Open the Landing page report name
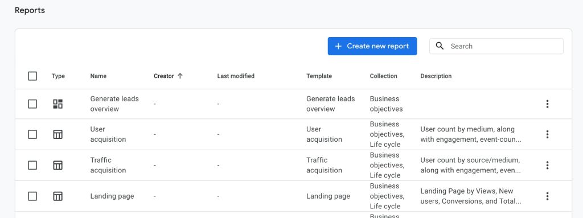The width and height of the screenshot is (583, 218). 112,196
